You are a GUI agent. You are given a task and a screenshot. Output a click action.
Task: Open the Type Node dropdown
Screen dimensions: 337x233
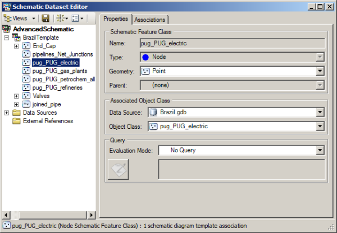point(320,57)
